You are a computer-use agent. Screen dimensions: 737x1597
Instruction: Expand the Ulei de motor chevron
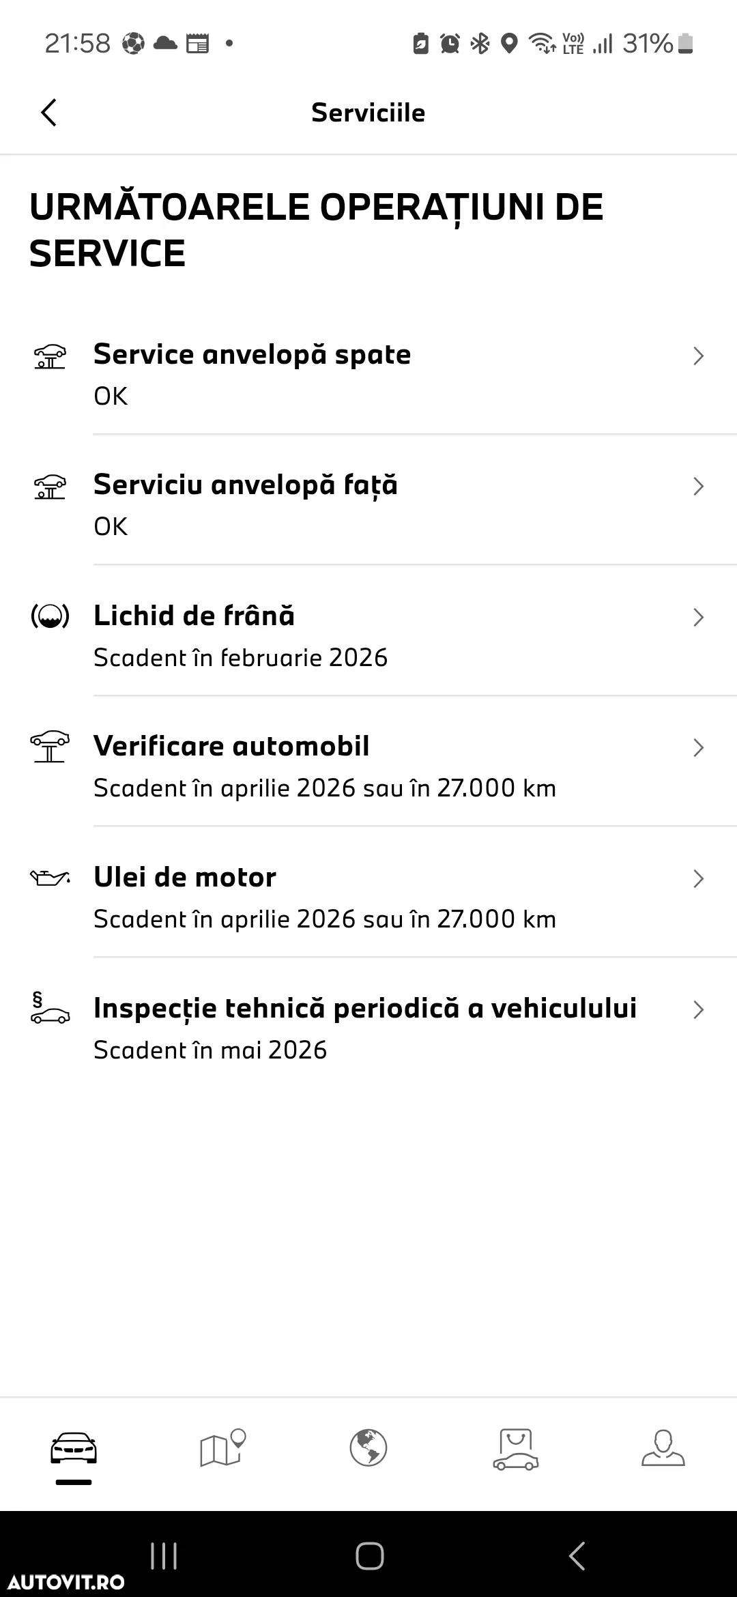pyautogui.click(x=698, y=878)
